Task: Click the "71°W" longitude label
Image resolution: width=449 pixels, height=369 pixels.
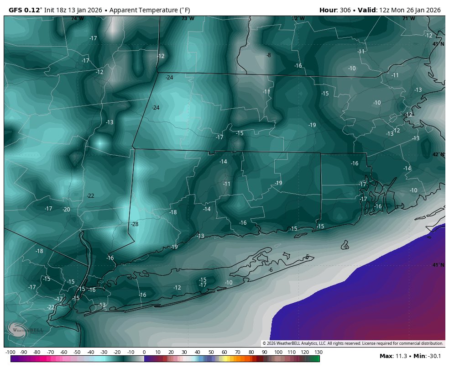Action: pyautogui.click(x=409, y=18)
